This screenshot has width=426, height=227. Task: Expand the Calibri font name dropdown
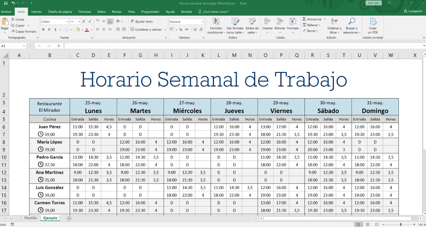click(x=67, y=22)
